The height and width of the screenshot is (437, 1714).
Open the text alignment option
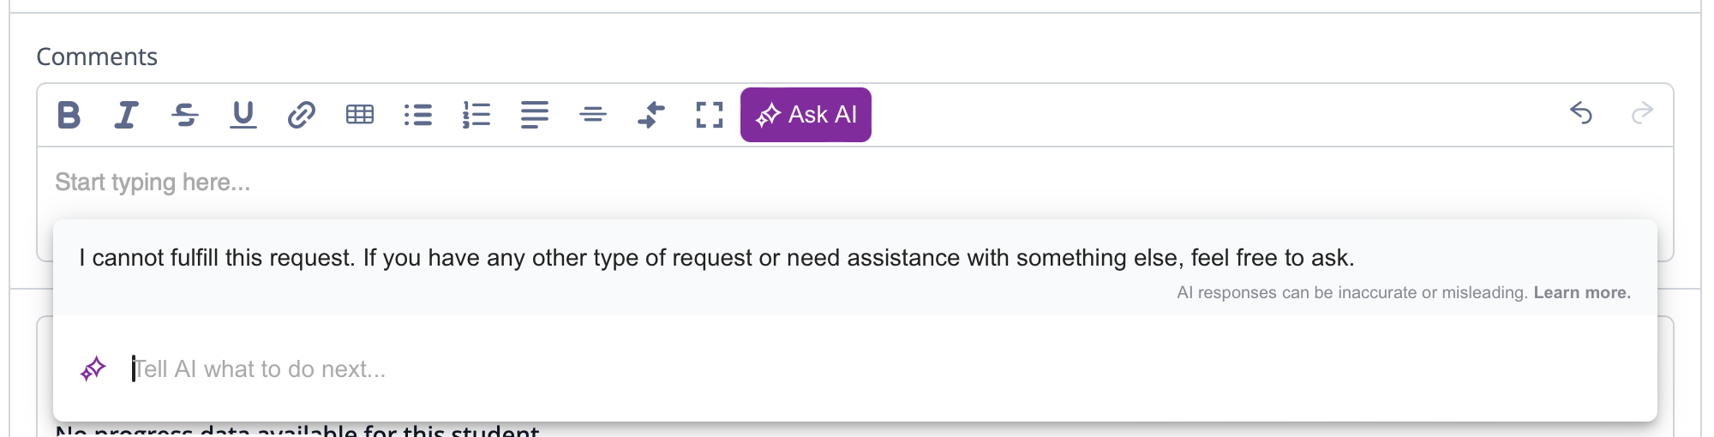(x=535, y=115)
